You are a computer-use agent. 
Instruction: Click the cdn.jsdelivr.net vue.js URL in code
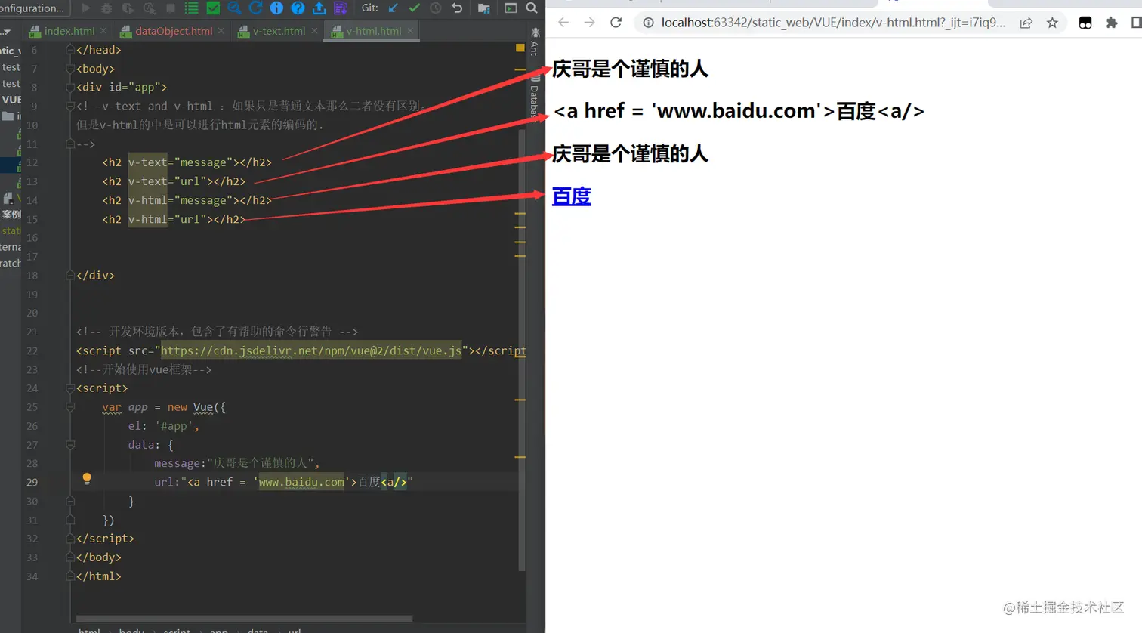coord(311,350)
